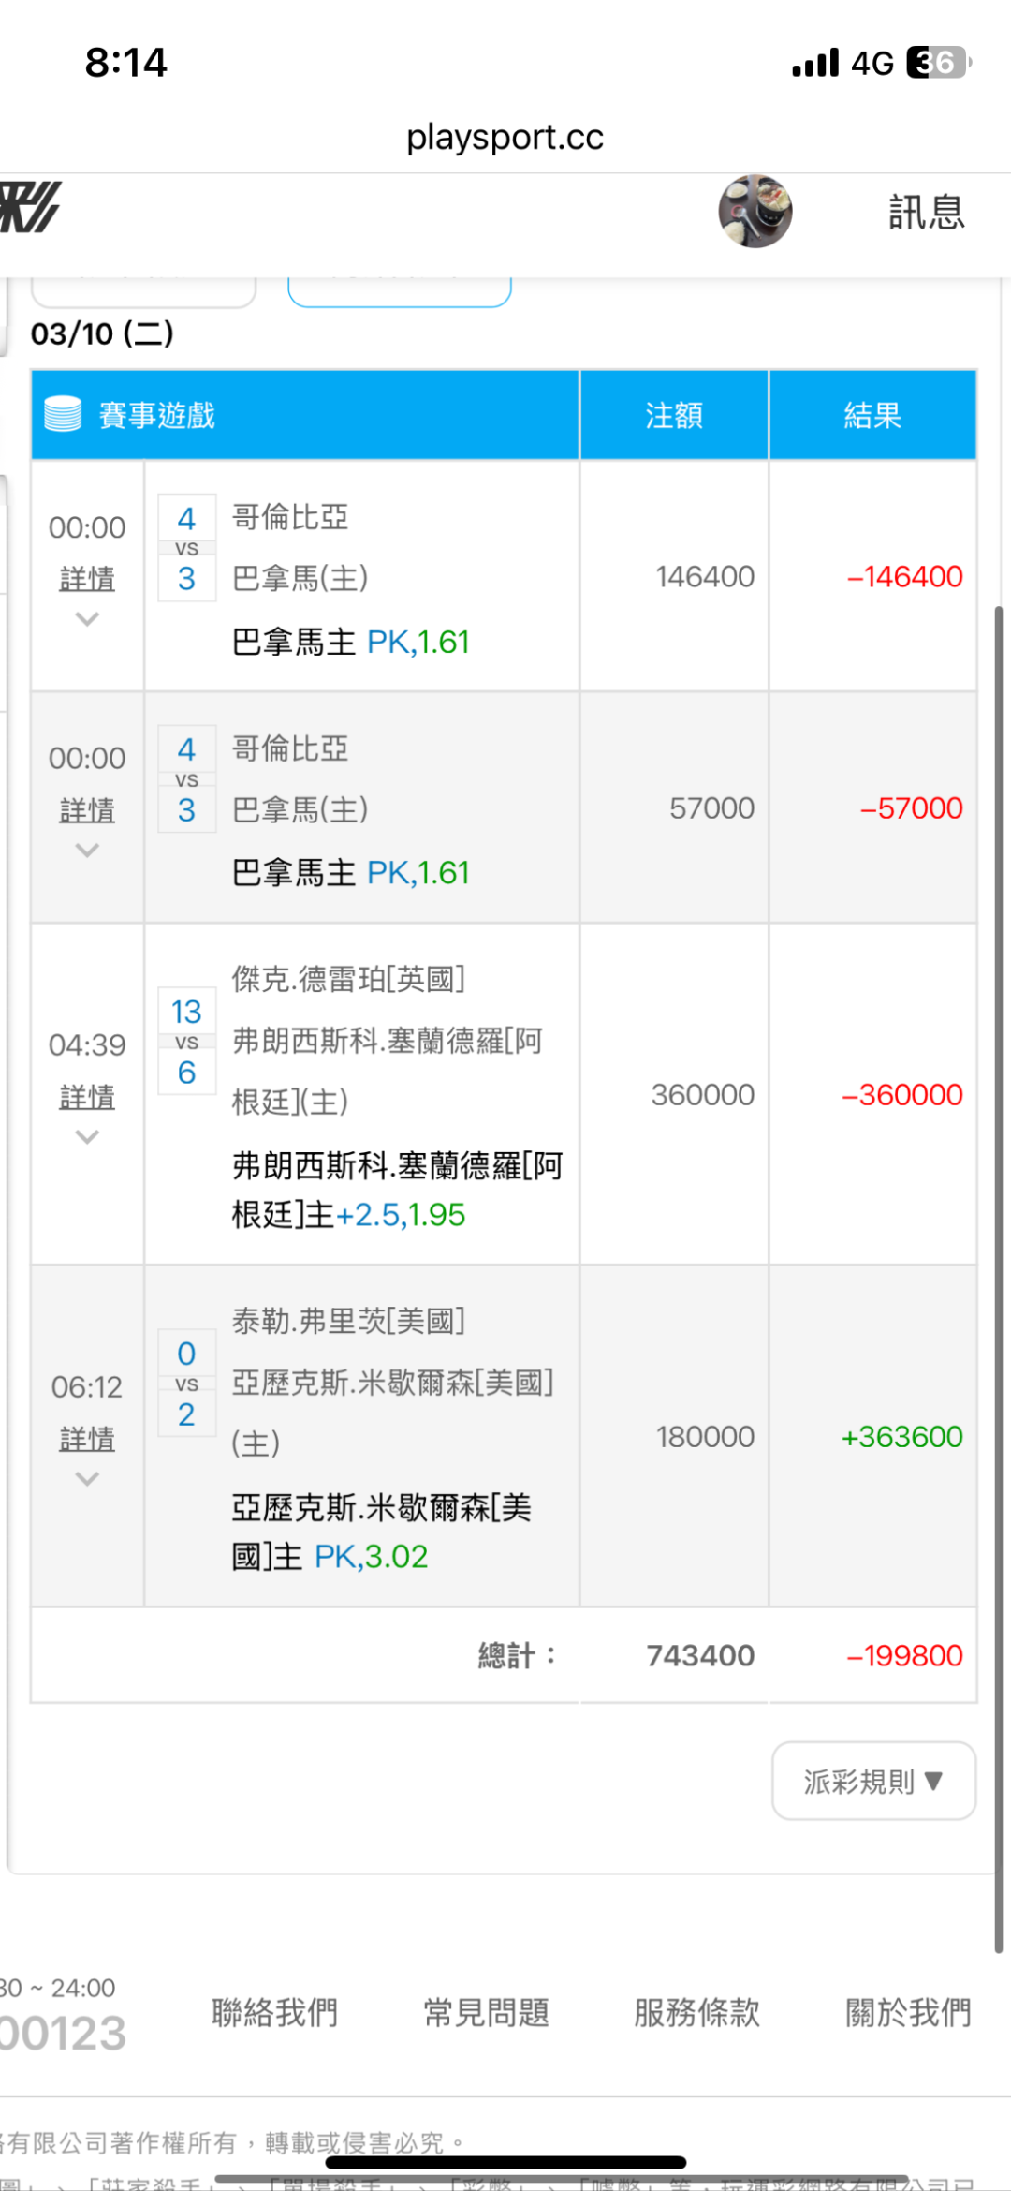Expand chevron under 06:12 match 詳情
1011x2191 pixels.
point(87,1479)
